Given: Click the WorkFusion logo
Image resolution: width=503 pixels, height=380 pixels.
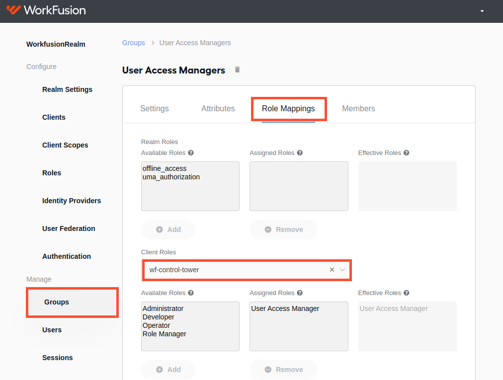Looking at the screenshot, I should tap(46, 10).
